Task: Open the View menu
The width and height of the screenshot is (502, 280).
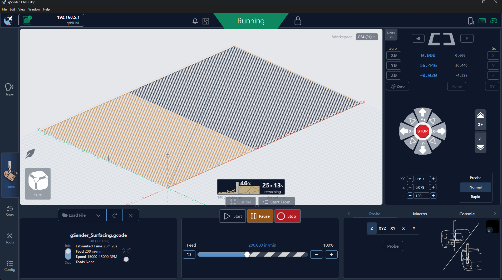Action: click(22, 9)
